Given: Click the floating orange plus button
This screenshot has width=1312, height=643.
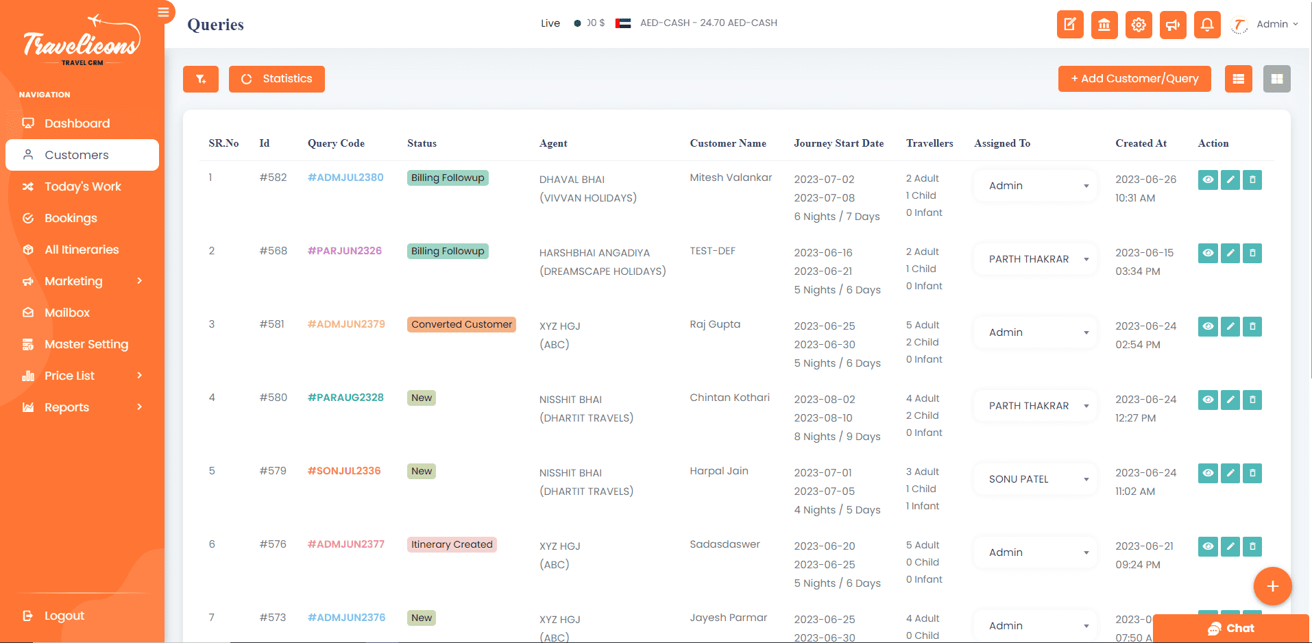Looking at the screenshot, I should pyautogui.click(x=1273, y=586).
